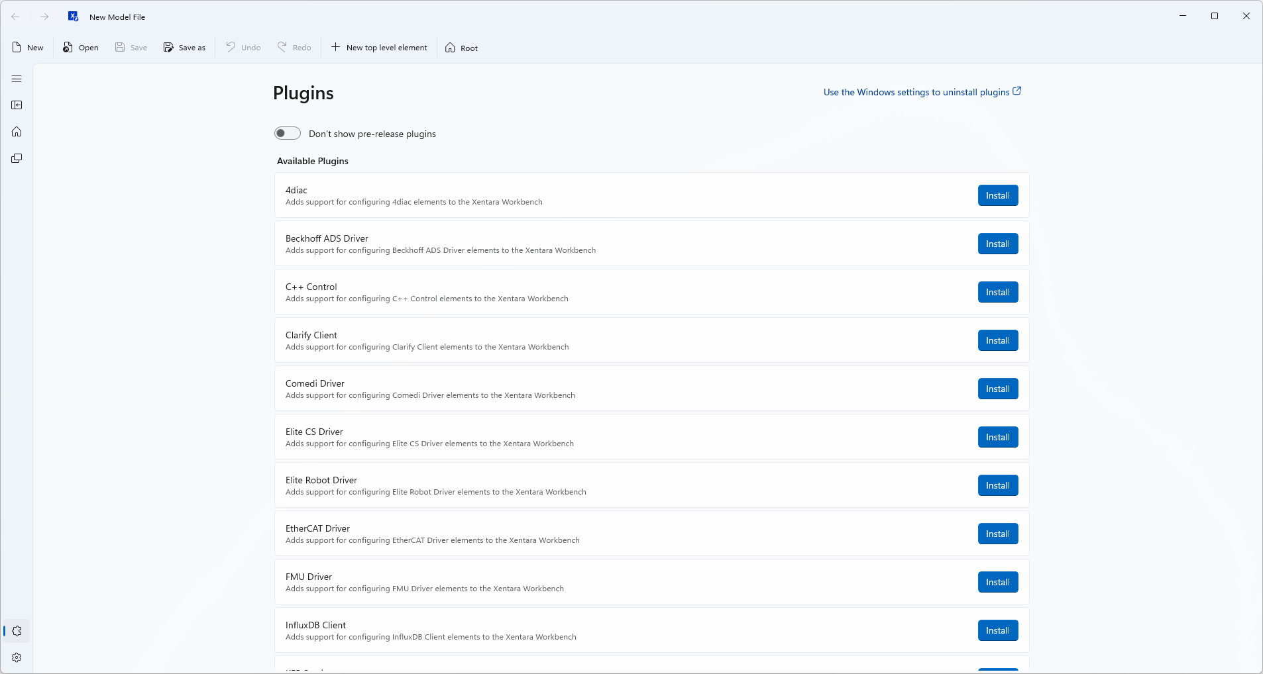Open a file using the Open command
The image size is (1263, 674).
pos(81,48)
